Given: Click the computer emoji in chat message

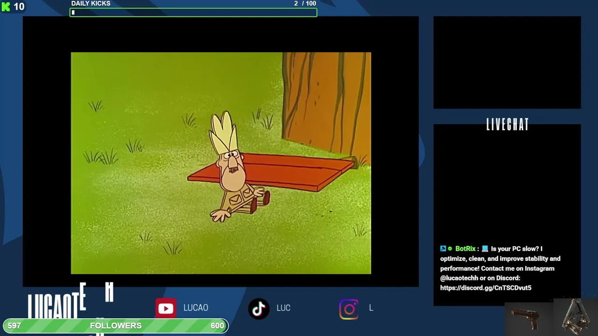Looking at the screenshot, I should [484, 249].
